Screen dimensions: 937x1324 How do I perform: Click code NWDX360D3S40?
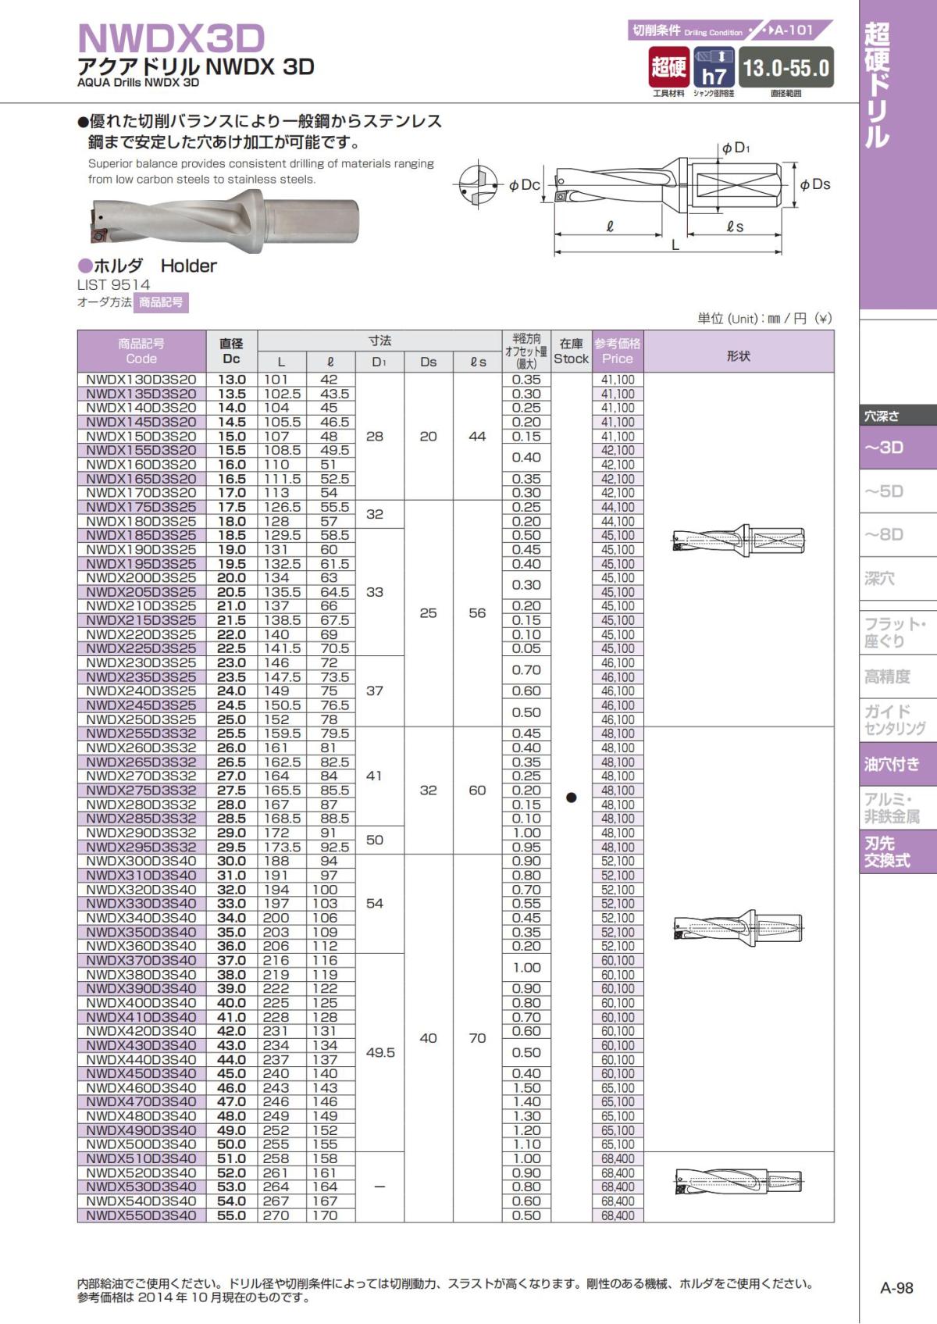click(141, 946)
